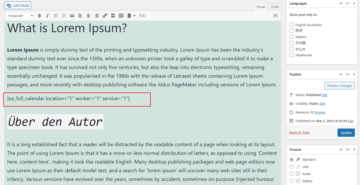This screenshot has width=360, height=185.
Task: Check the English (Australia) language box
Action: (x=292, y=25)
